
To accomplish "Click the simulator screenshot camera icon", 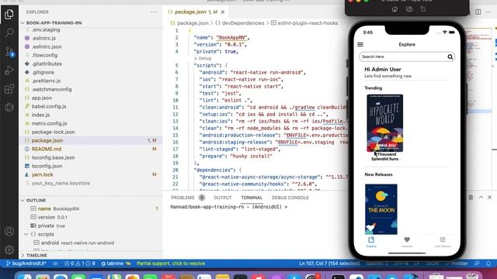I will [409, 9].
